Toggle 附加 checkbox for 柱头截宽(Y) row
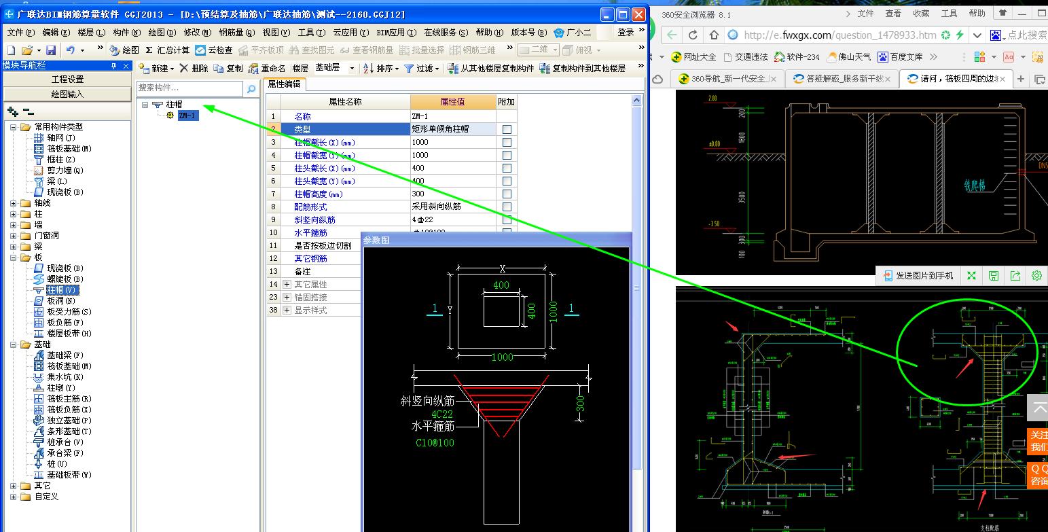Viewport: 1048px width, 532px height. click(x=507, y=181)
